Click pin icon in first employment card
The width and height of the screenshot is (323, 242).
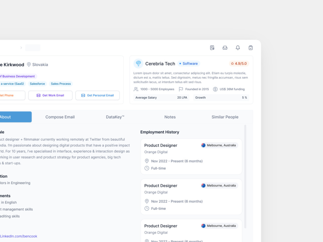[147, 161]
